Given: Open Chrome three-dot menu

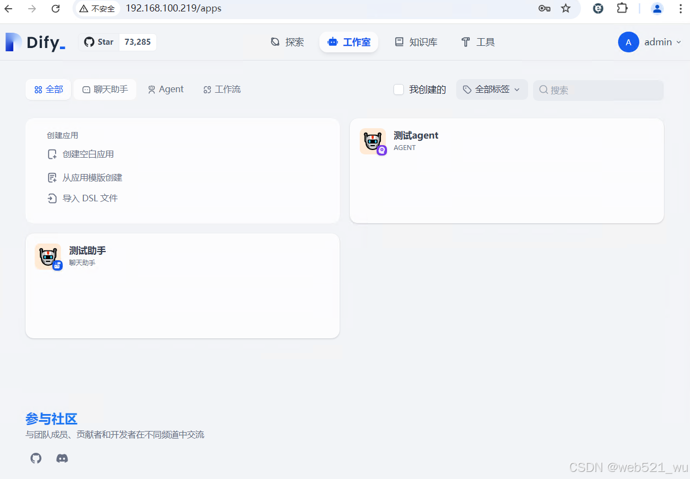Looking at the screenshot, I should pyautogui.click(x=680, y=9).
